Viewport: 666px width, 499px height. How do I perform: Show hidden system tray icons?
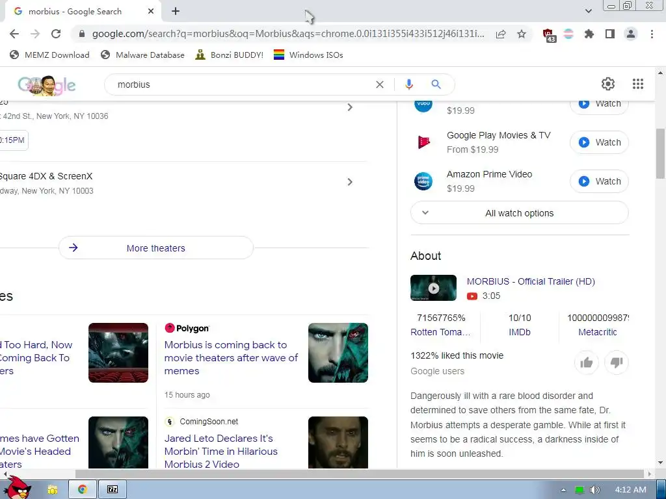click(563, 490)
